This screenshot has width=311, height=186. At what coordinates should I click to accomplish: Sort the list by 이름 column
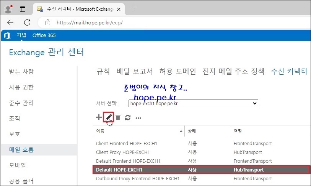138,131
